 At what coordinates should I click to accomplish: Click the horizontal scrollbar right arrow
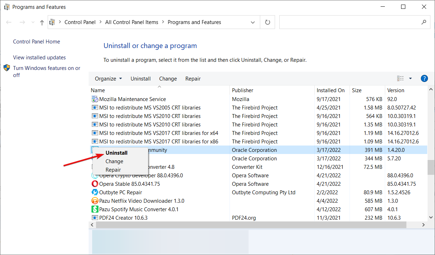424,225
